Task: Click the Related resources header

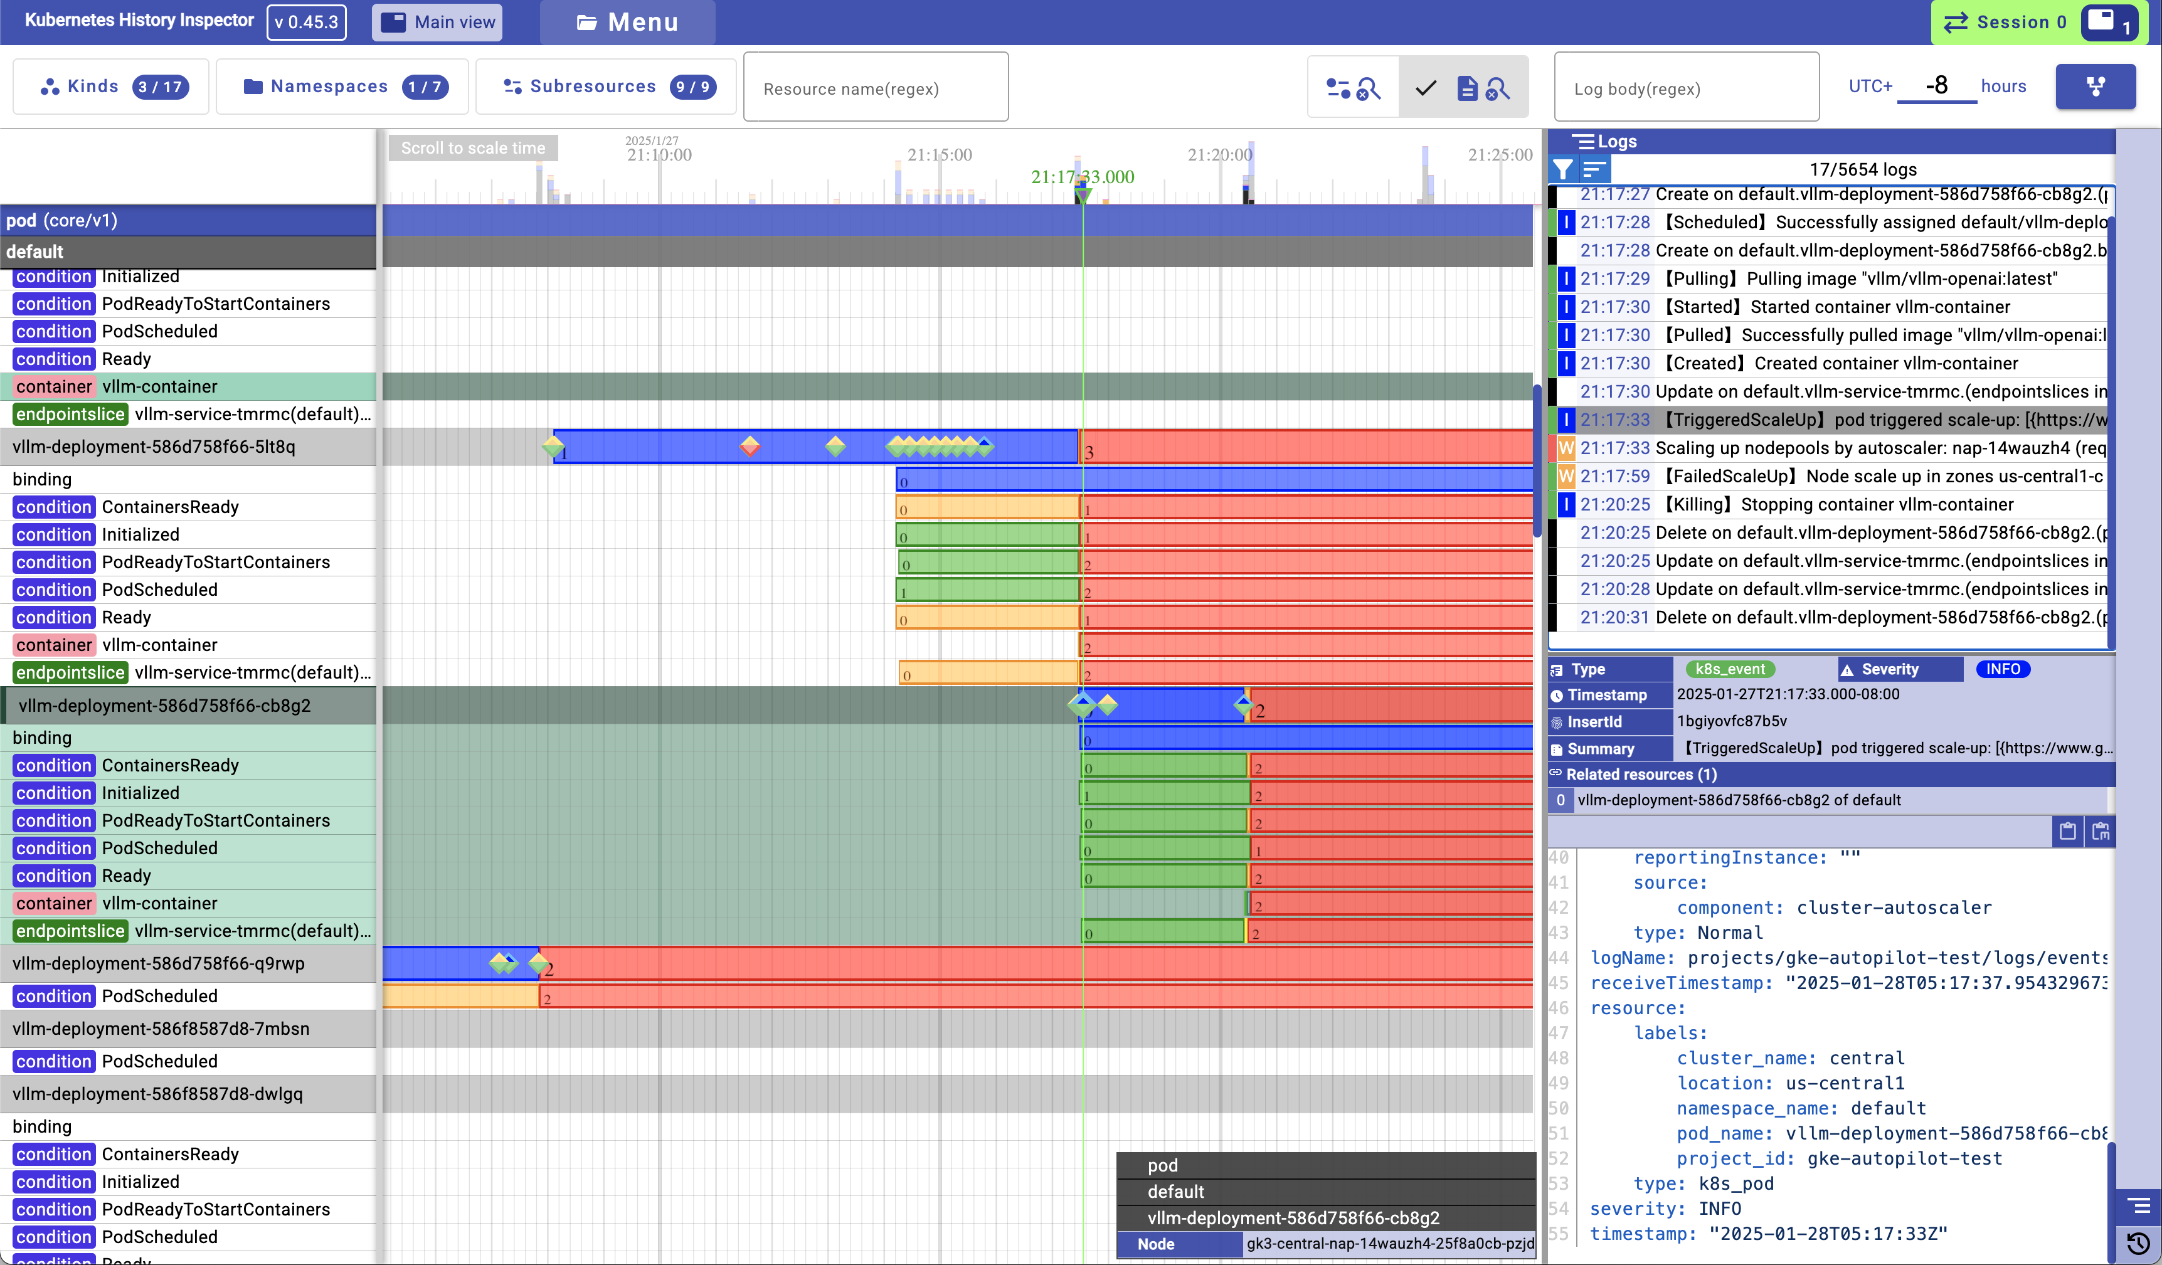Action: [x=1831, y=775]
